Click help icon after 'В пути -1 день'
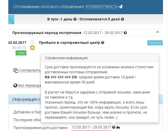The height and width of the screenshot is (131, 168). coord(75,19)
